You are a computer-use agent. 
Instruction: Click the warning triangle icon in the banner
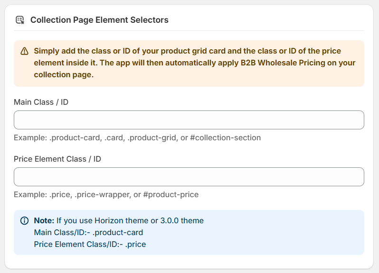[25, 51]
